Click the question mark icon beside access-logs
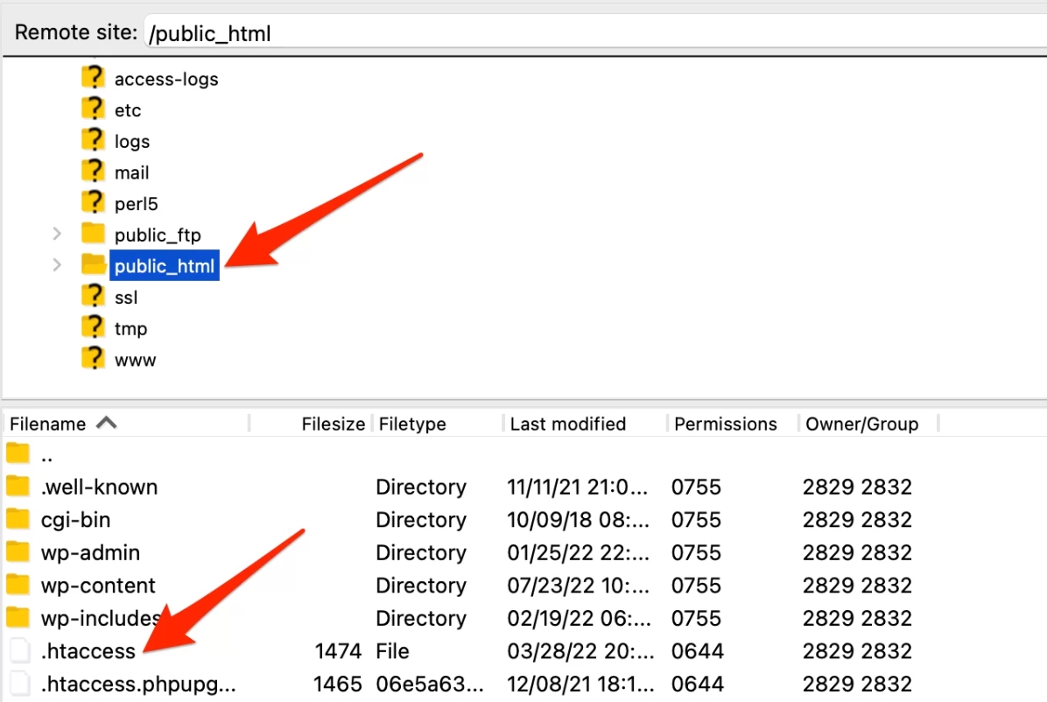The height and width of the screenshot is (702, 1047). click(93, 78)
